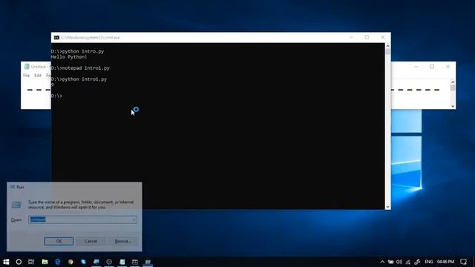Click Cancel in the Run dialog
This screenshot has width=475, height=267.
coord(91,241)
